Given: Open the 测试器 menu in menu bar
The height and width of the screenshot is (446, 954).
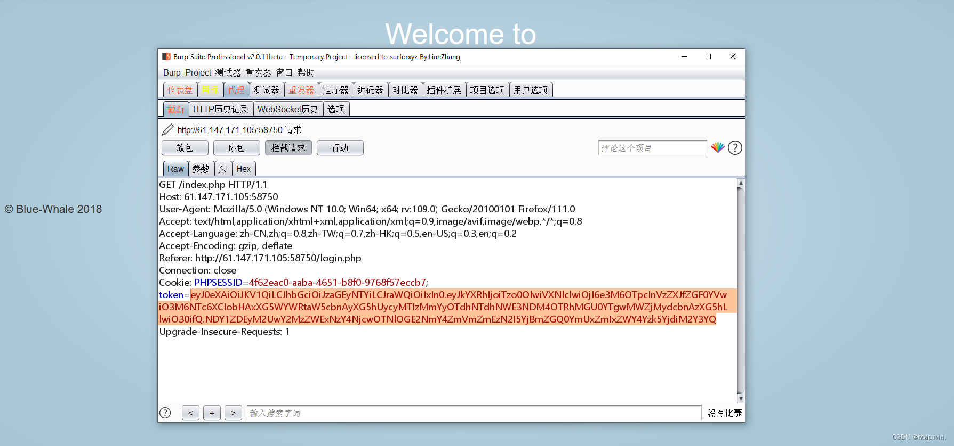Looking at the screenshot, I should point(228,72).
